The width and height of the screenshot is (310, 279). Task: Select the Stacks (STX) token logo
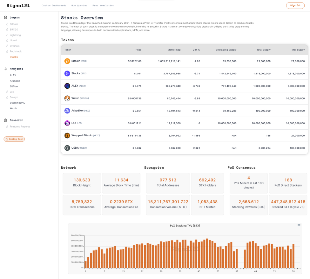[x=67, y=73]
